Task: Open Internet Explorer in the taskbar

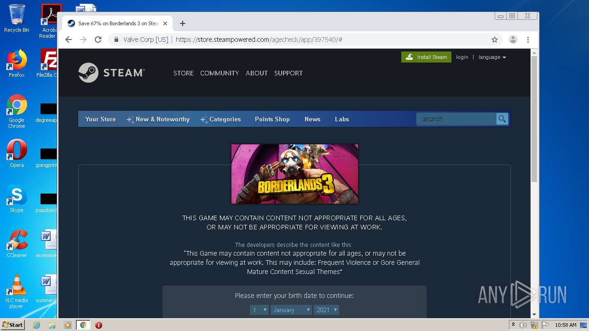Action: [x=36, y=325]
